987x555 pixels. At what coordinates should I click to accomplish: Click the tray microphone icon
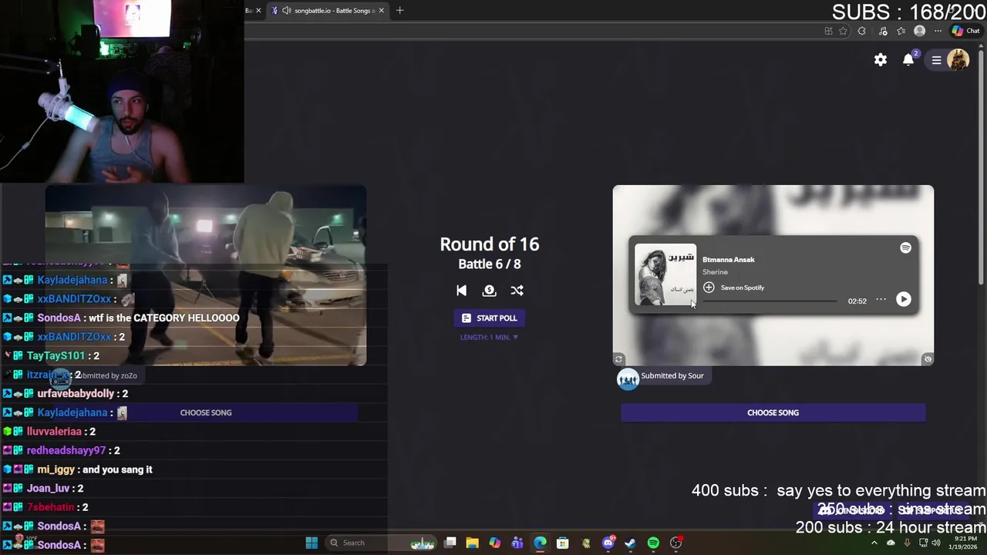[x=907, y=543]
